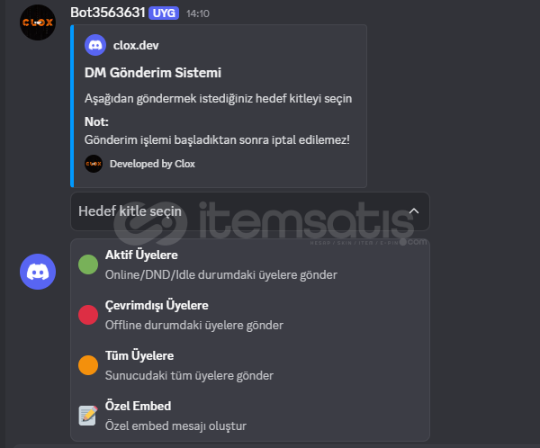Image resolution: width=540 pixels, height=448 pixels.
Task: Select the Özel Embed option
Action: click(x=250, y=416)
